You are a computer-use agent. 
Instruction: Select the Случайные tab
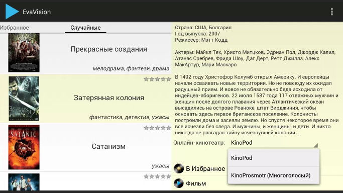click(85, 28)
